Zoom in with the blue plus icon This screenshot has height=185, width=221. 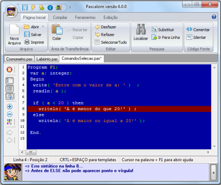(x=10, y=107)
